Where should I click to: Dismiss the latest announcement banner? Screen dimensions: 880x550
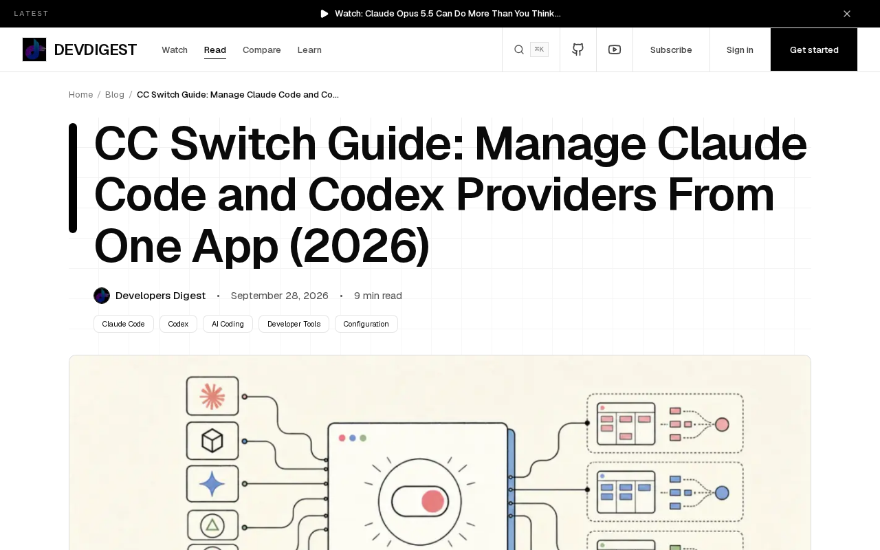(847, 14)
